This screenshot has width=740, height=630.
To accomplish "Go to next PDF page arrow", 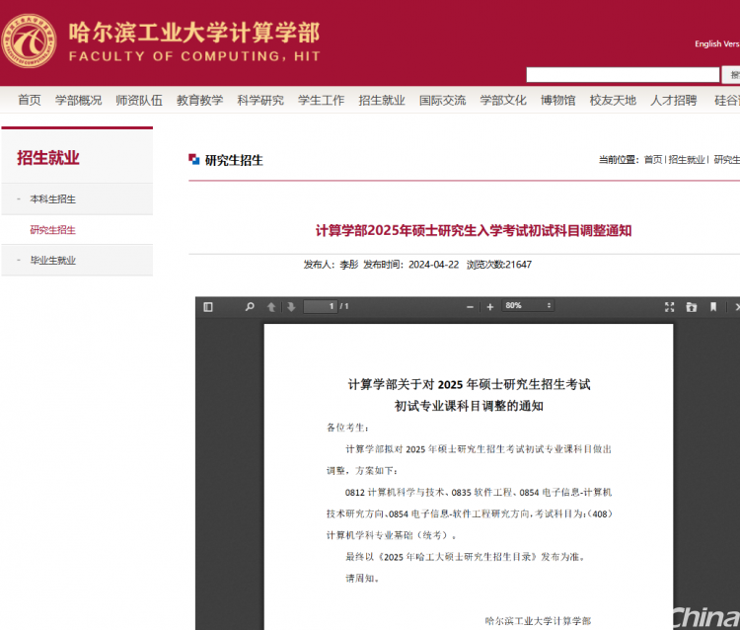I will [x=291, y=307].
